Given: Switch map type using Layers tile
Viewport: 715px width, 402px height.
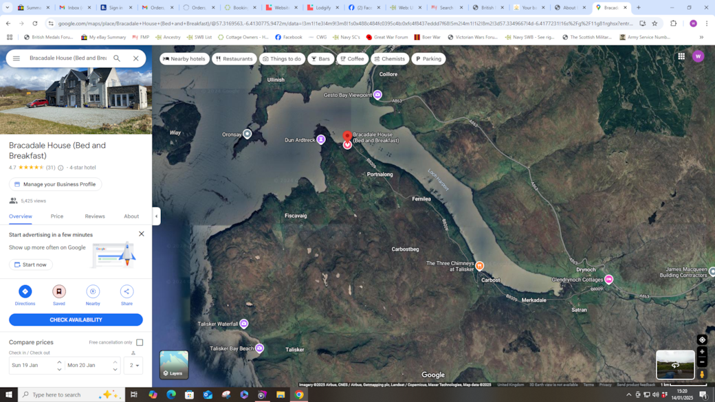Looking at the screenshot, I should coord(174,365).
